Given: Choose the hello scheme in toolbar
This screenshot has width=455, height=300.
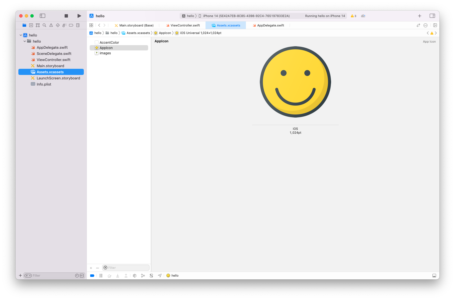Looking at the screenshot, I should (x=188, y=16).
